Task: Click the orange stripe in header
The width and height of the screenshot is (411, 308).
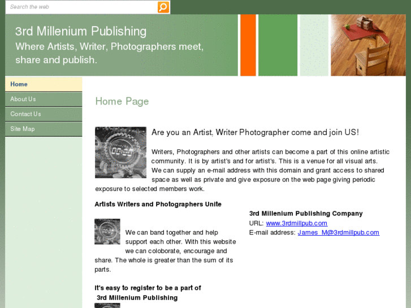Action: pos(248,45)
